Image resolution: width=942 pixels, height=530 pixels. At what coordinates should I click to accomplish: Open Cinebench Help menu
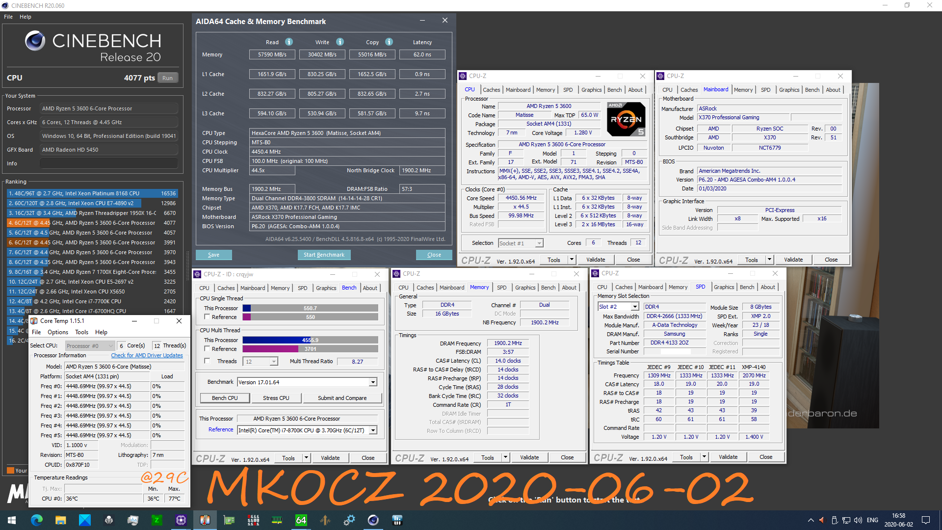click(26, 17)
